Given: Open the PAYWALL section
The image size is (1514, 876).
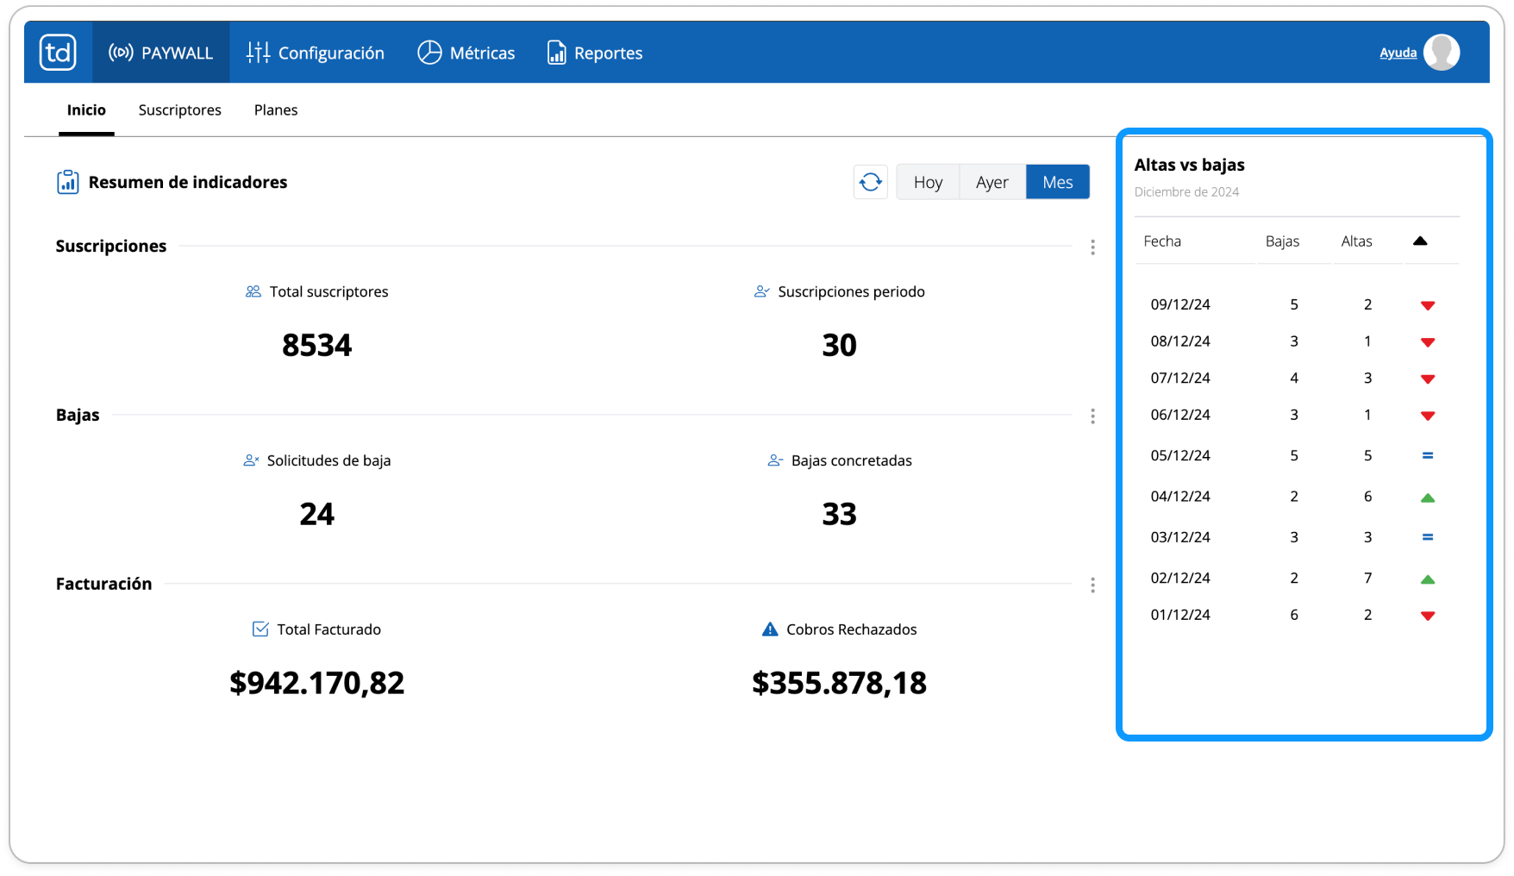Looking at the screenshot, I should (160, 53).
